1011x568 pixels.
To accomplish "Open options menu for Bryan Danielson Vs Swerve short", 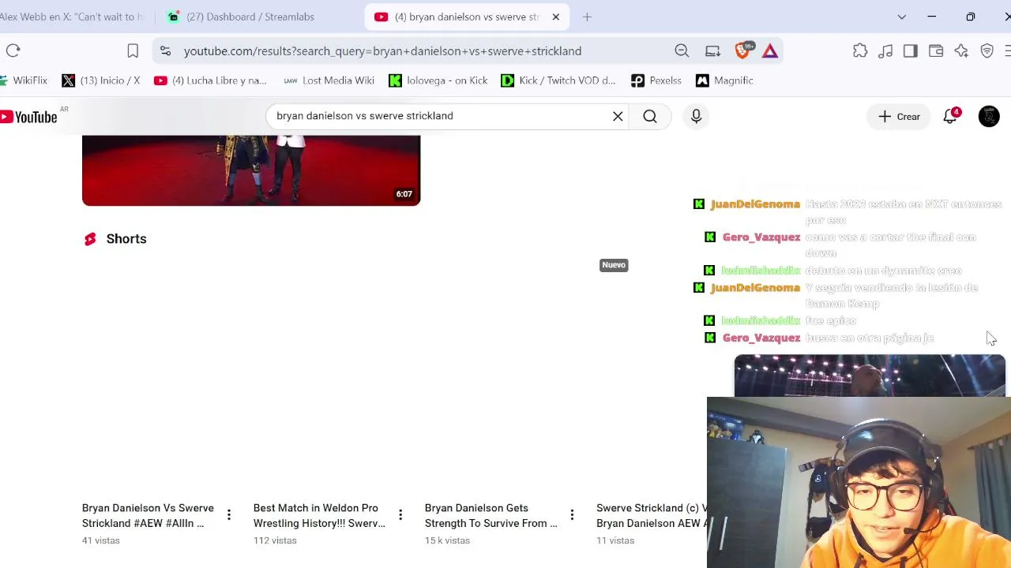I will tap(229, 516).
